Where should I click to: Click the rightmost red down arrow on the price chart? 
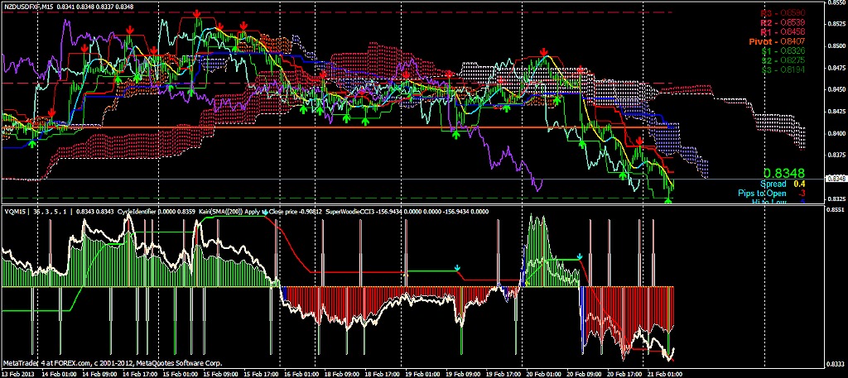coord(638,141)
